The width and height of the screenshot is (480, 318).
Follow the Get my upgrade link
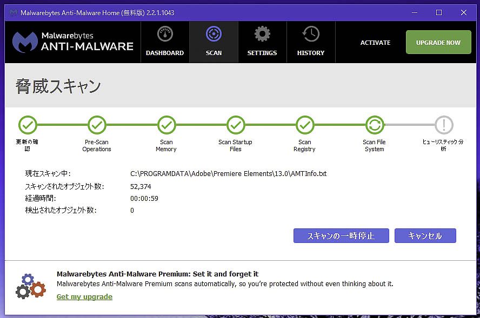[84, 296]
